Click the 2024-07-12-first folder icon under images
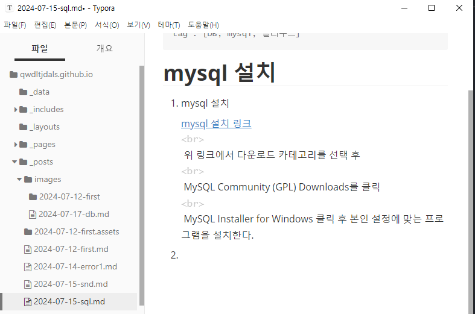The width and height of the screenshot is (475, 314). [x=33, y=197]
